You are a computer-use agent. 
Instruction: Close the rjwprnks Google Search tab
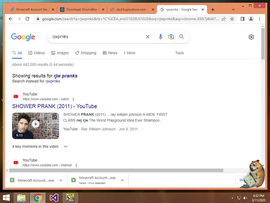pos(203,10)
